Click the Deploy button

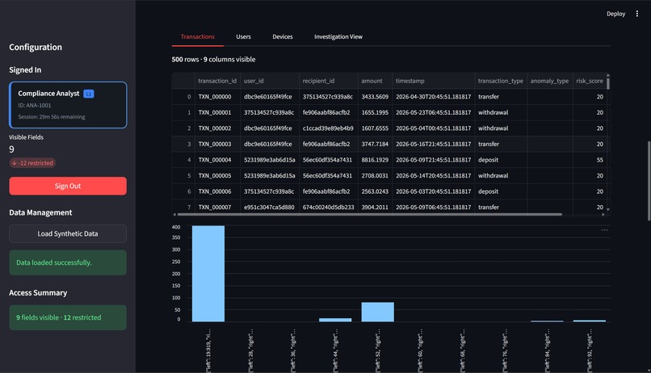pyautogui.click(x=615, y=14)
